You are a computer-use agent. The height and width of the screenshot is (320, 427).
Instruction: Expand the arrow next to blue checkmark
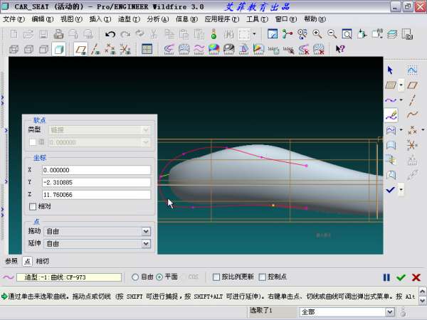401,190
